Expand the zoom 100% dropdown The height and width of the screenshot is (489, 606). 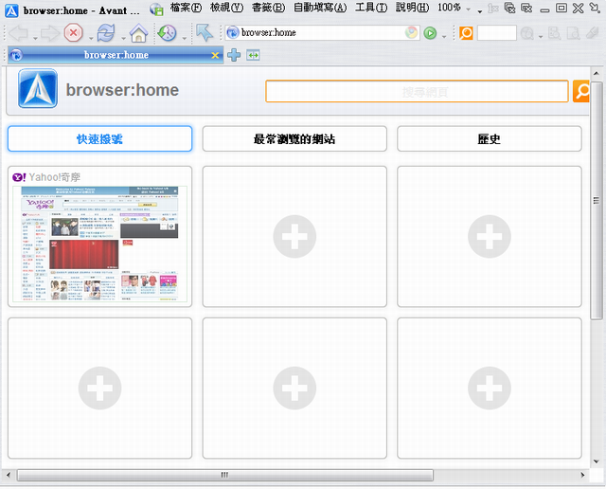click(x=469, y=9)
